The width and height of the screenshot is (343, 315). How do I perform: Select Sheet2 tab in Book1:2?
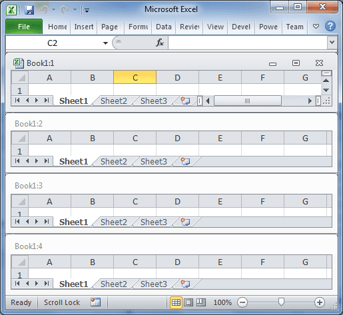(x=114, y=162)
